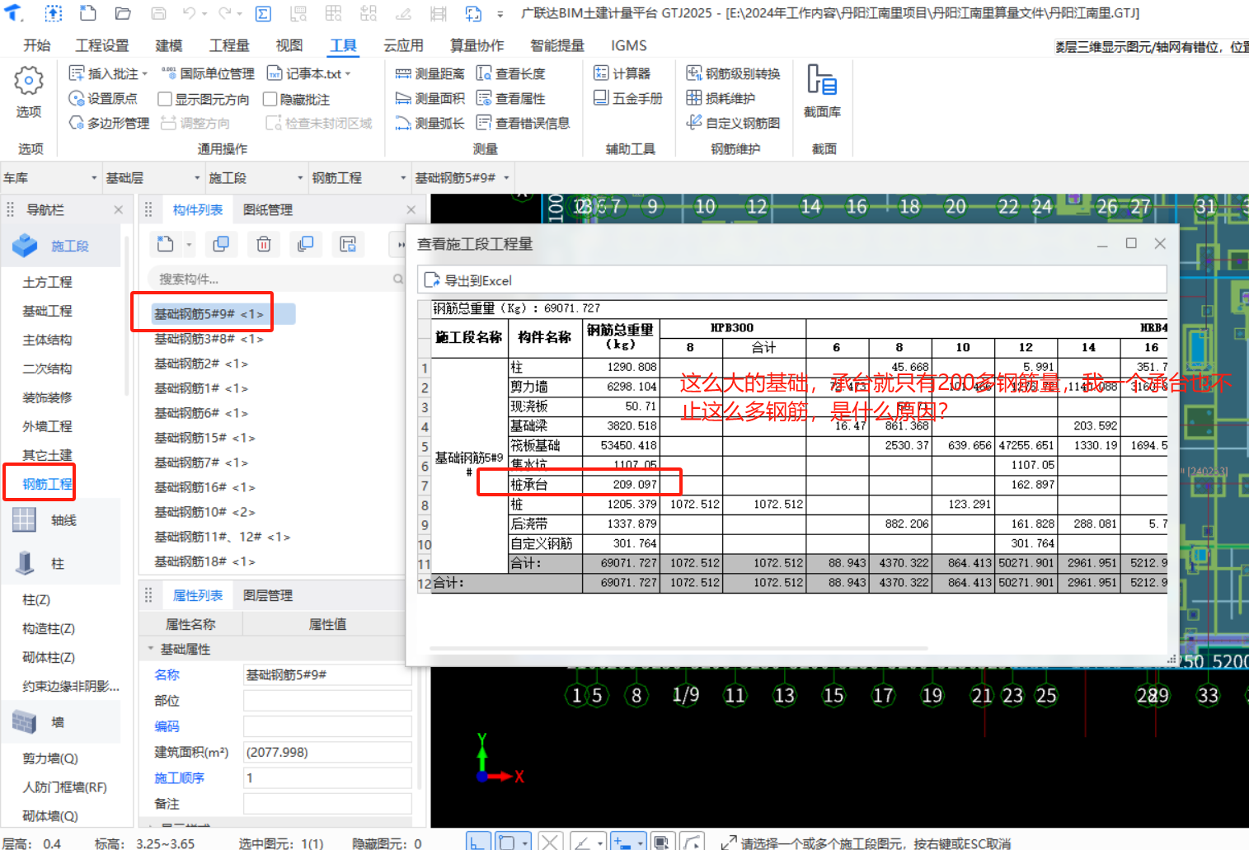Viewport: 1249px width, 850px height.
Task: Switch to the 图层管理 tab
Action: 268,595
